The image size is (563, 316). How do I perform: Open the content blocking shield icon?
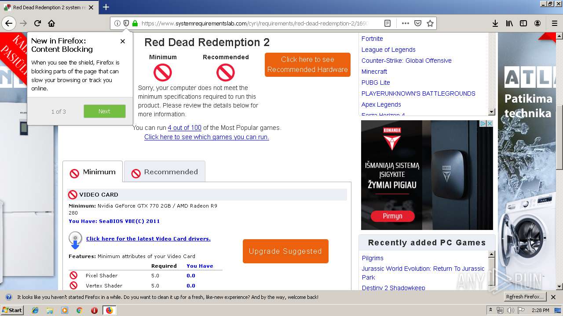pos(126,23)
